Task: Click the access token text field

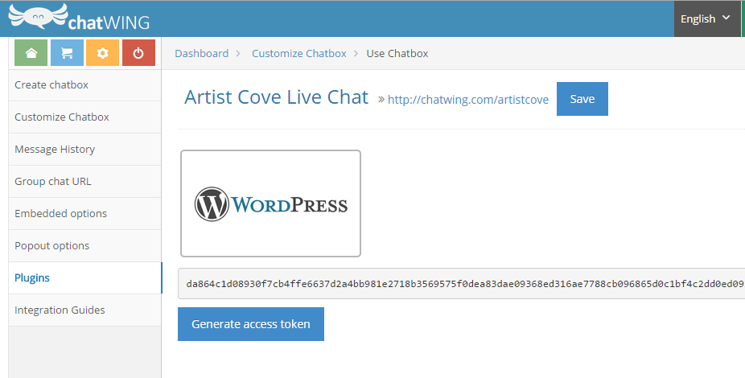Action: [x=461, y=283]
